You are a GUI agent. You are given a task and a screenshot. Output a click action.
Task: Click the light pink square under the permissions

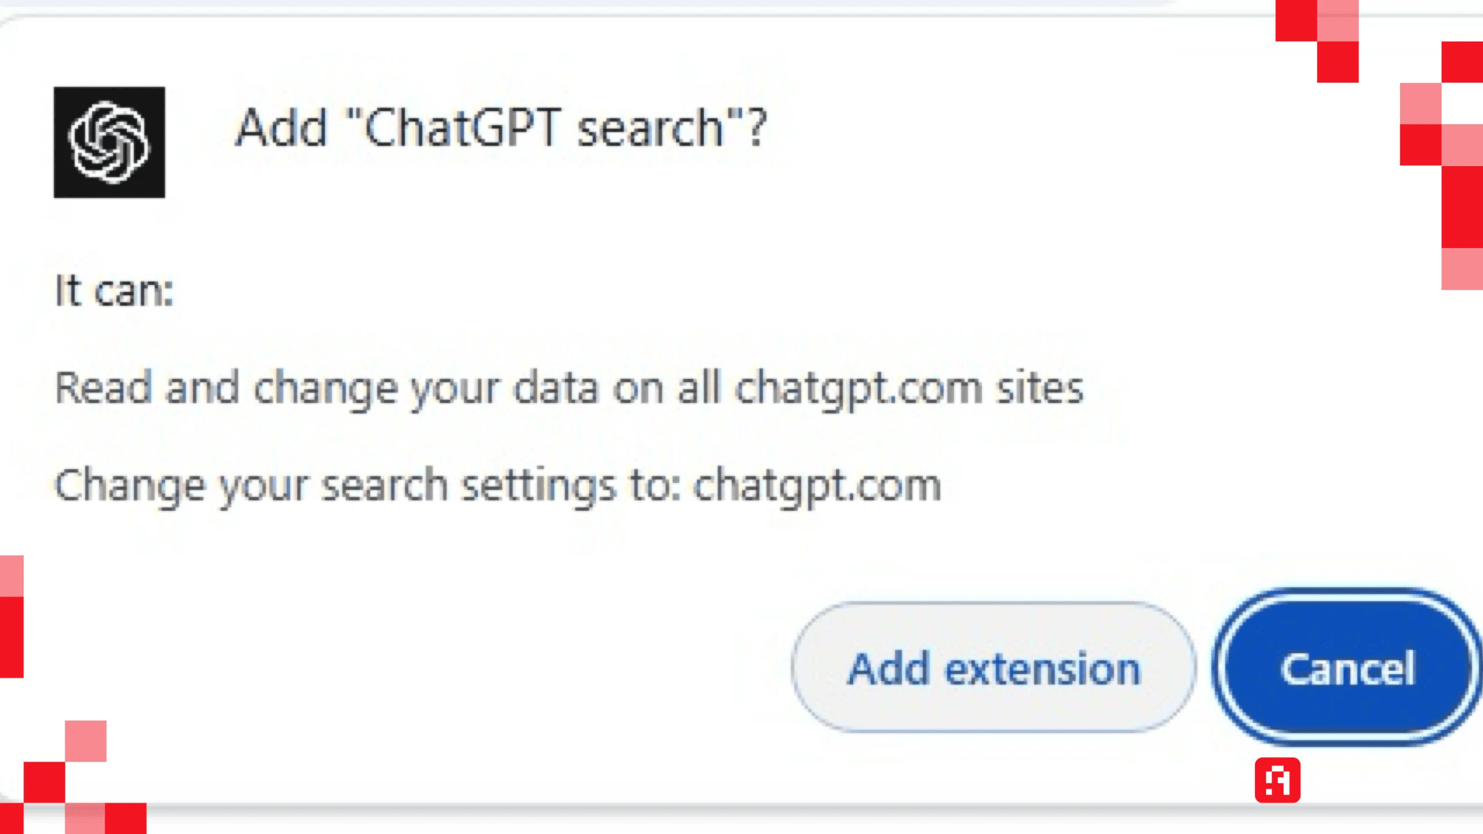(86, 741)
